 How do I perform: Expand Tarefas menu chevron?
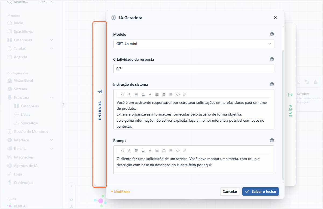[51, 49]
